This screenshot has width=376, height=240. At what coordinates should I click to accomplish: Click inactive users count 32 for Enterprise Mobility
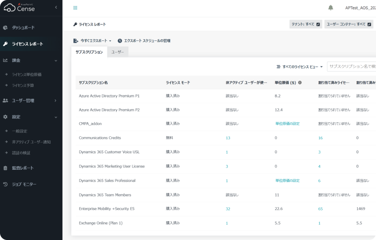pos(228,209)
